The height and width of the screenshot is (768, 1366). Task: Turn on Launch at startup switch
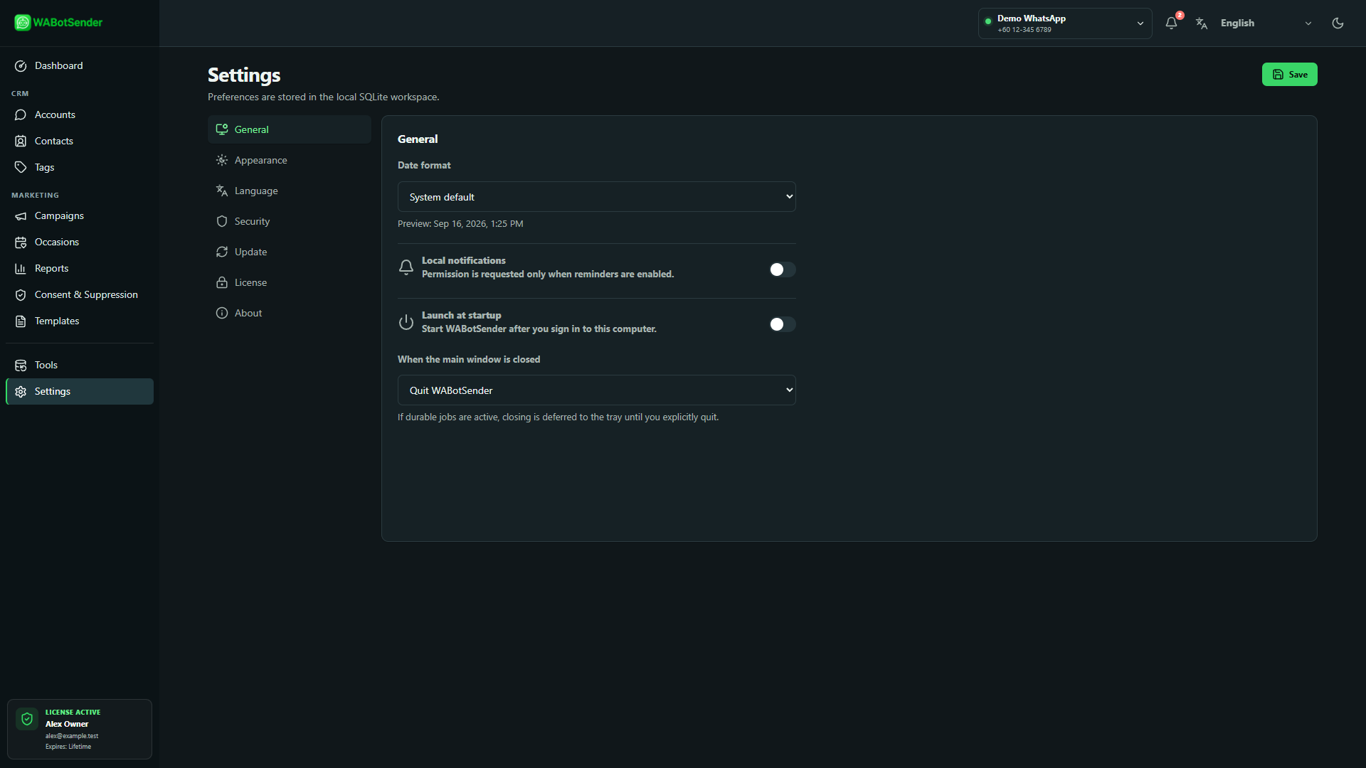[x=783, y=324]
